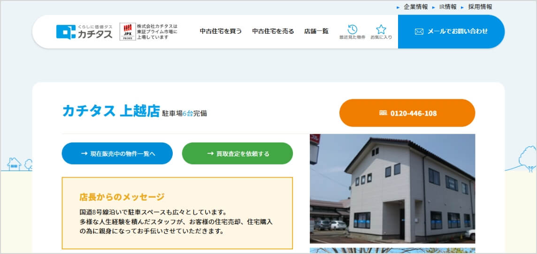Screen dimensions: 537x254
Task: Click カチタス 上越店 heading
Action: pos(111,112)
